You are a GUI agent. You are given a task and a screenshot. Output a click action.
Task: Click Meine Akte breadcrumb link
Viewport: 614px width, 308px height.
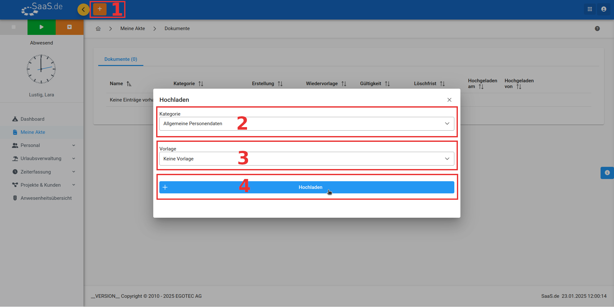(132, 28)
